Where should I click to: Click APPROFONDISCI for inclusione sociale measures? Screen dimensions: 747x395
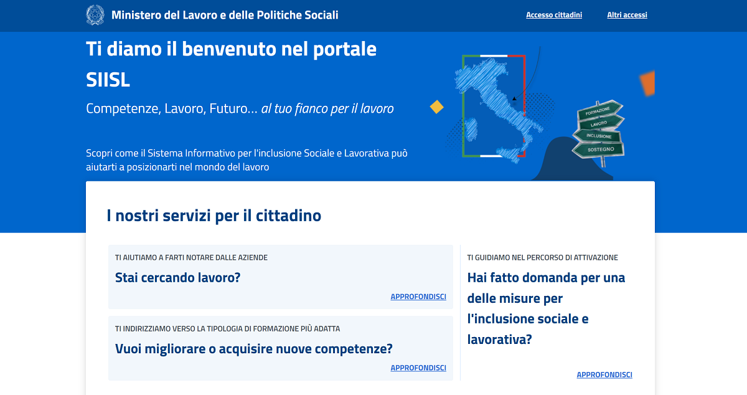(x=604, y=374)
